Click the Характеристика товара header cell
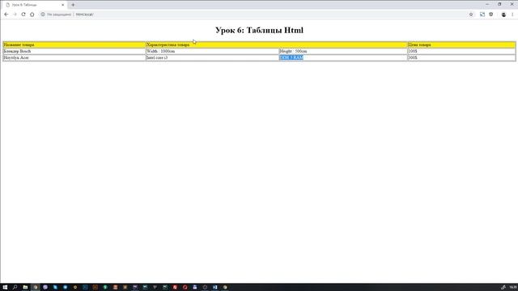Image resolution: width=518 pixels, height=291 pixels. pos(277,45)
